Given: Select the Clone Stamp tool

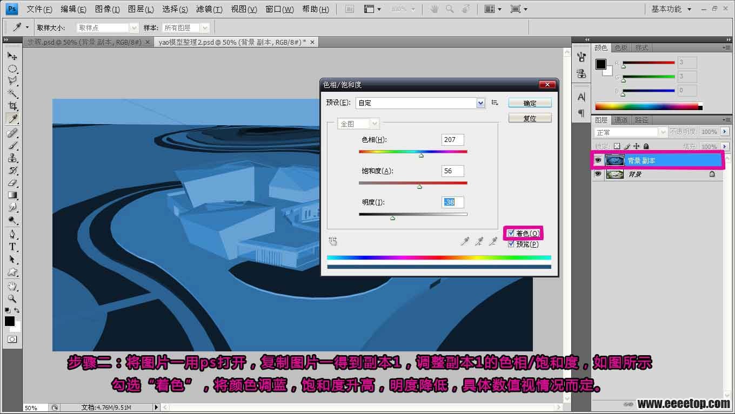Looking at the screenshot, I should coord(12,158).
